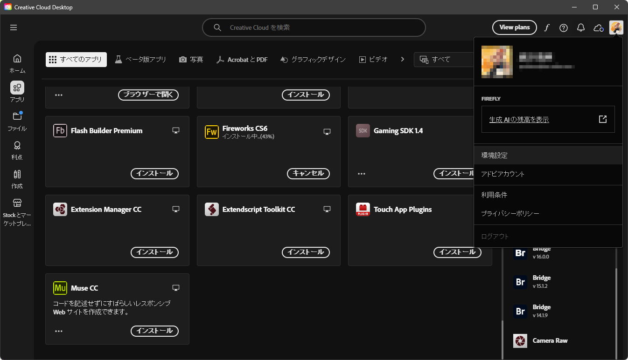The height and width of the screenshot is (360, 628).
Task: Open Gaming SDK 1.4 more options ellipsis
Action: coord(362,174)
